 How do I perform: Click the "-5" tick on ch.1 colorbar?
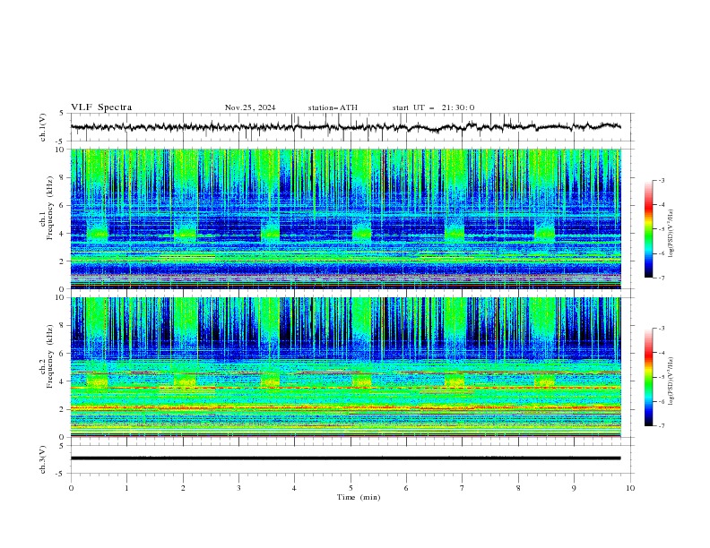tap(662, 229)
